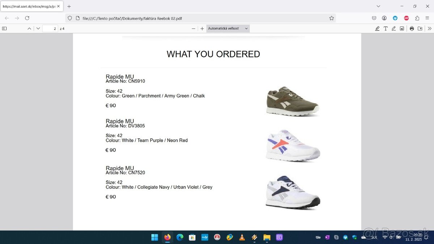Click the shield tracking protection icon

(70, 18)
